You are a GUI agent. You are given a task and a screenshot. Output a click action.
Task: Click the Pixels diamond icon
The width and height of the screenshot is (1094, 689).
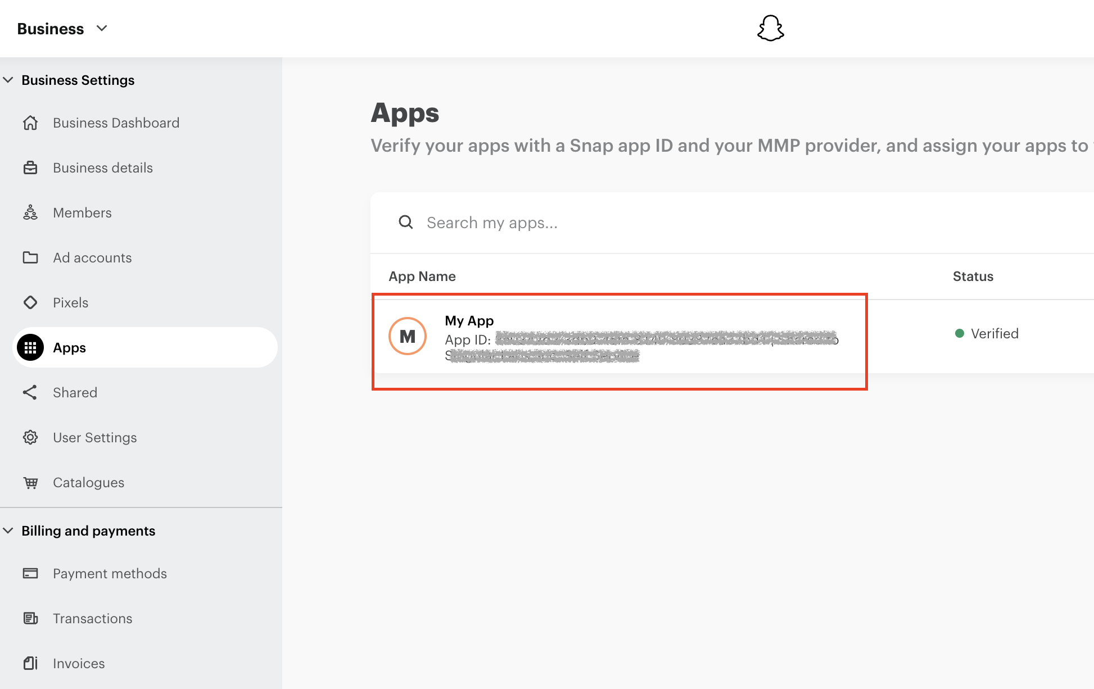point(30,302)
